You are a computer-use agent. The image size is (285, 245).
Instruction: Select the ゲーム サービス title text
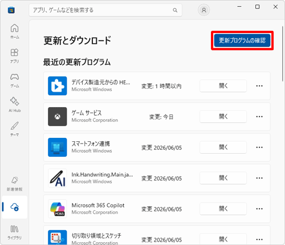point(87,113)
